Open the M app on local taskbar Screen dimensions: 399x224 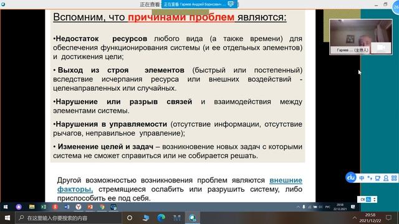tap(177, 218)
